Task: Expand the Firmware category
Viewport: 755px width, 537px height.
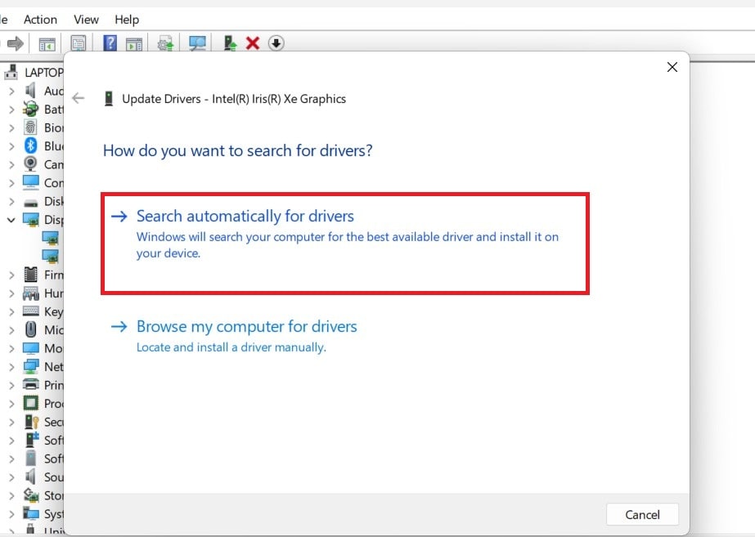Action: [11, 275]
